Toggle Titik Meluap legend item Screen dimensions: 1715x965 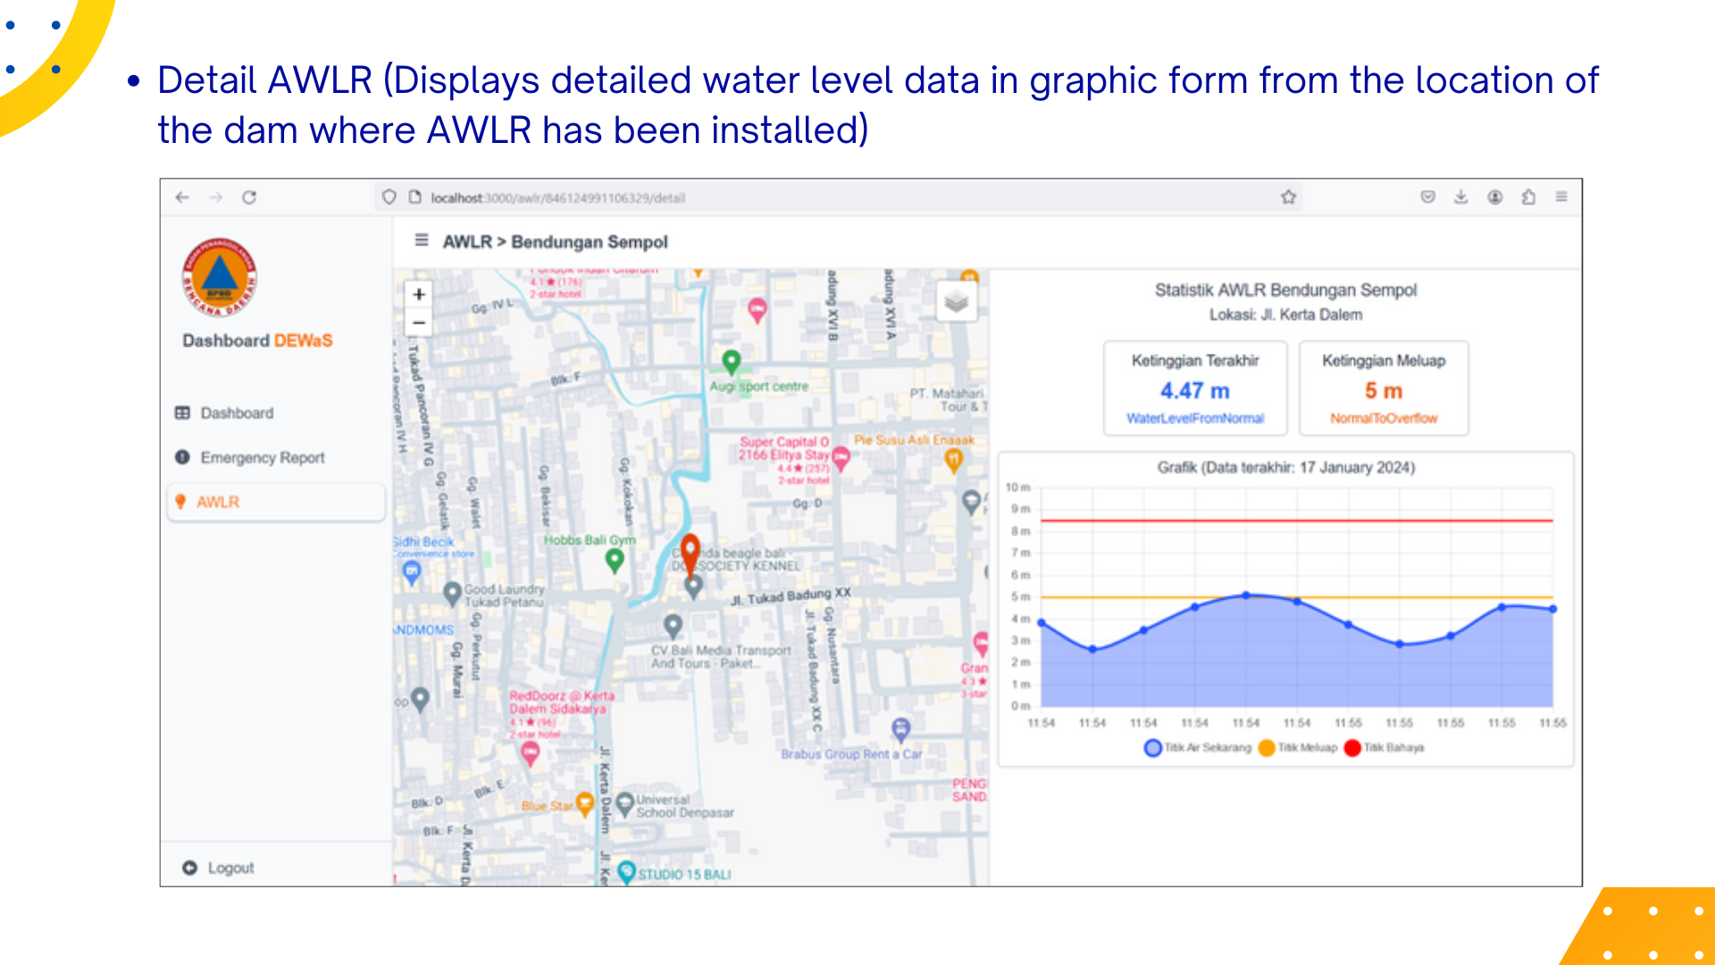1298,748
